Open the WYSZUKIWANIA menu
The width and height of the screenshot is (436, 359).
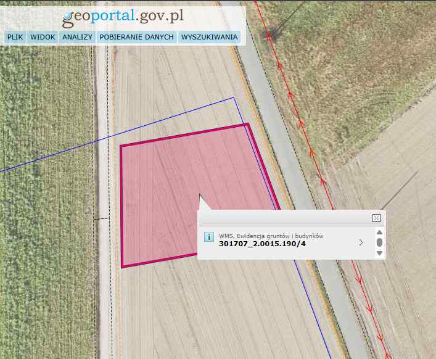[208, 37]
